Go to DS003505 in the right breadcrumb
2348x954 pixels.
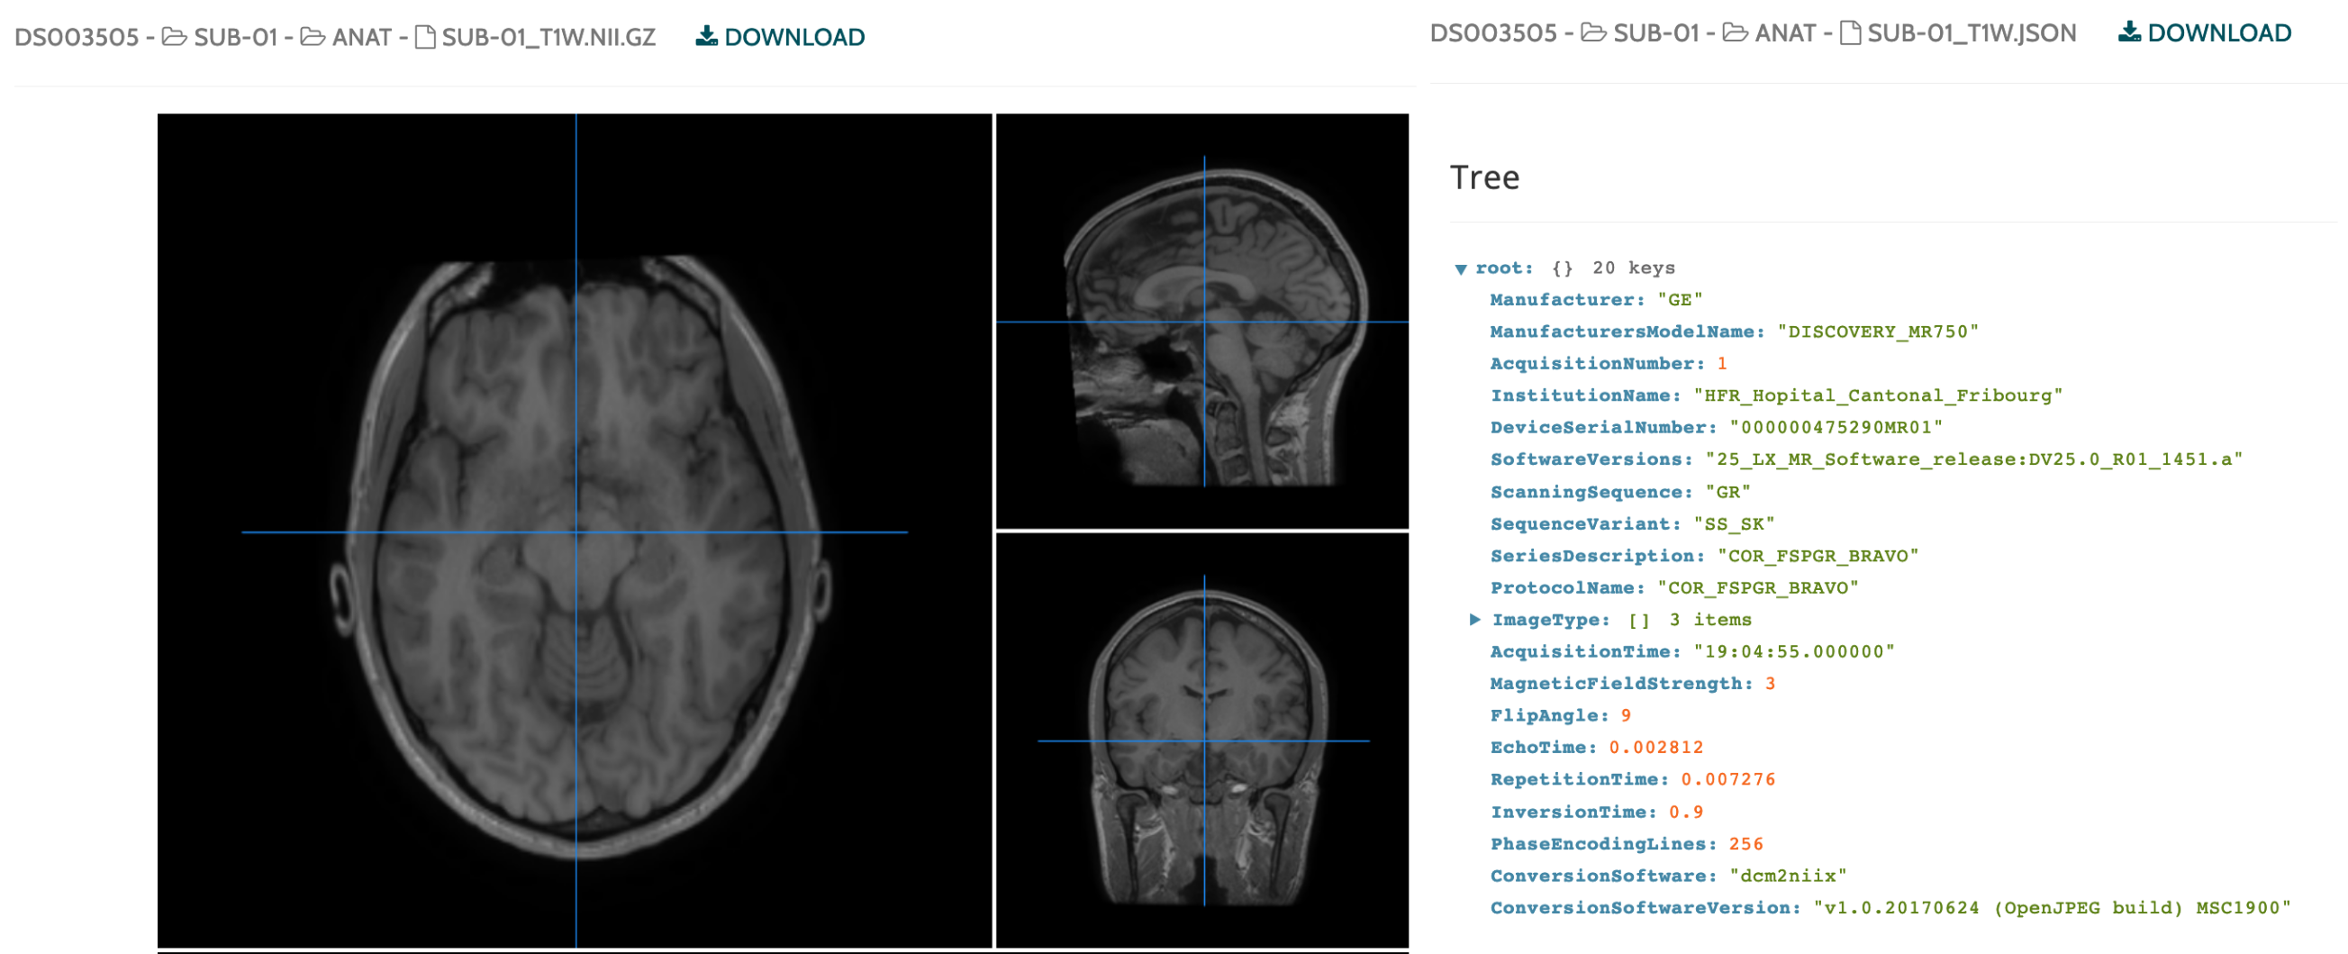coord(1492,32)
